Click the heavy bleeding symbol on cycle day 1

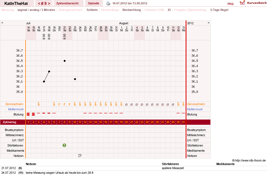click(28, 114)
